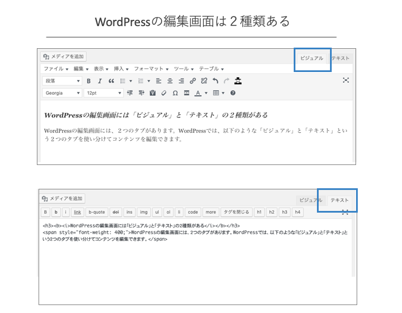
Task: Click the more quicktag button
Action: coord(211,212)
